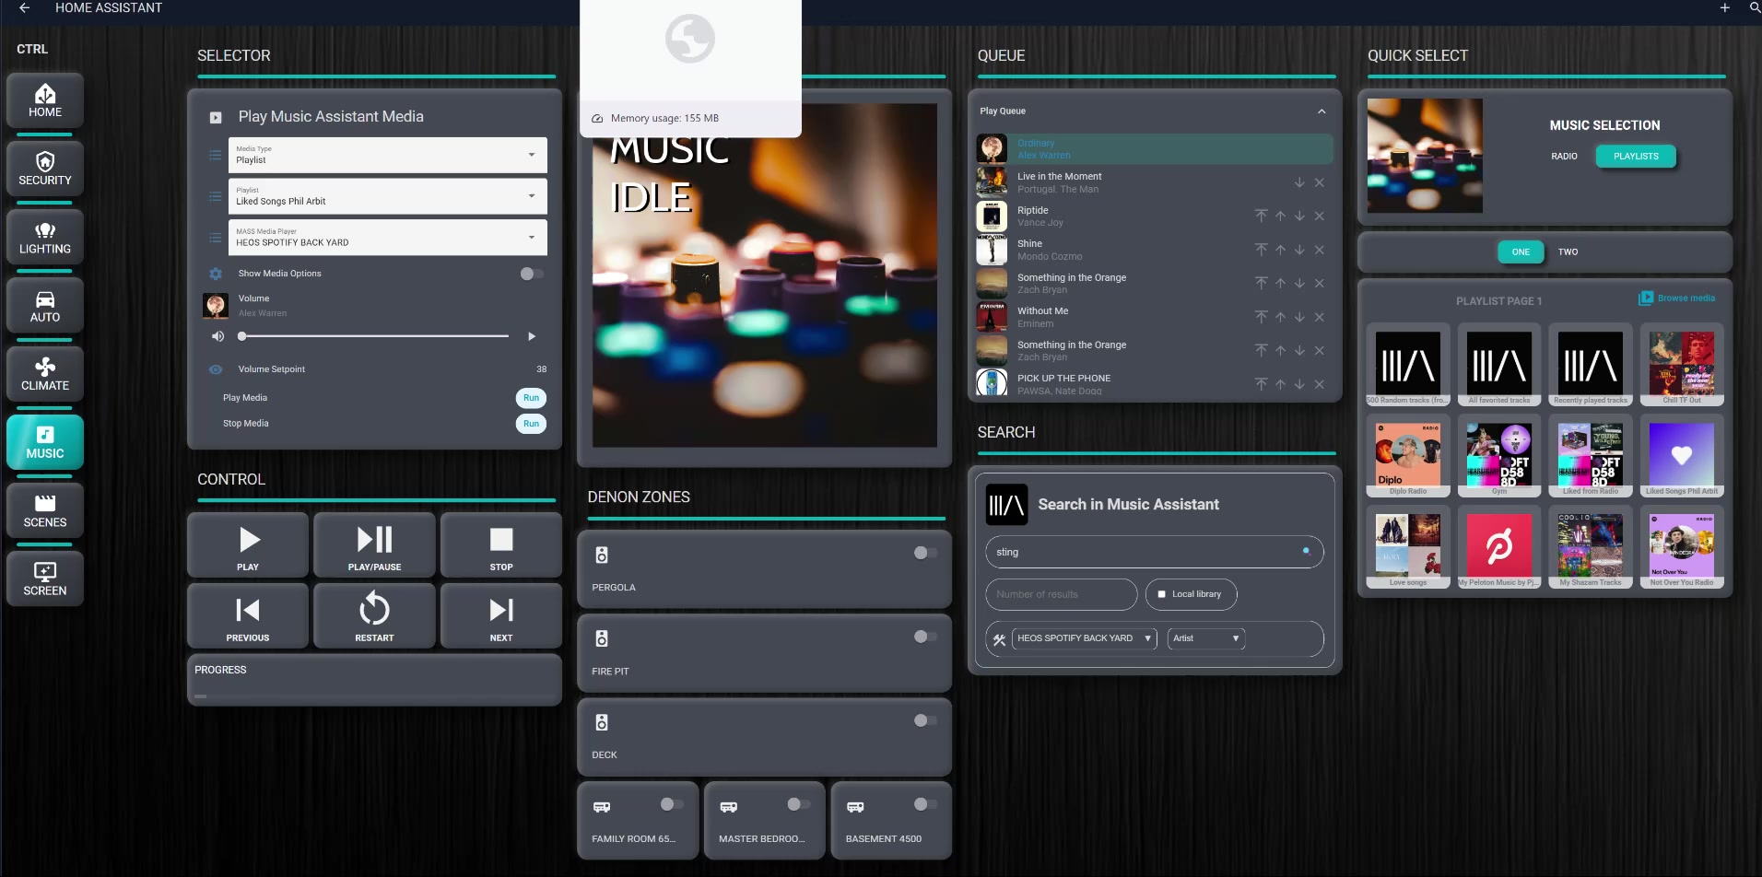Toggle the FIRE PIT zone switch

pos(925,637)
